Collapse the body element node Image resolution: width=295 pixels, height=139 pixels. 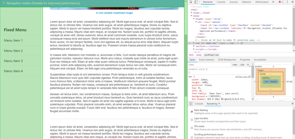pos(191,16)
